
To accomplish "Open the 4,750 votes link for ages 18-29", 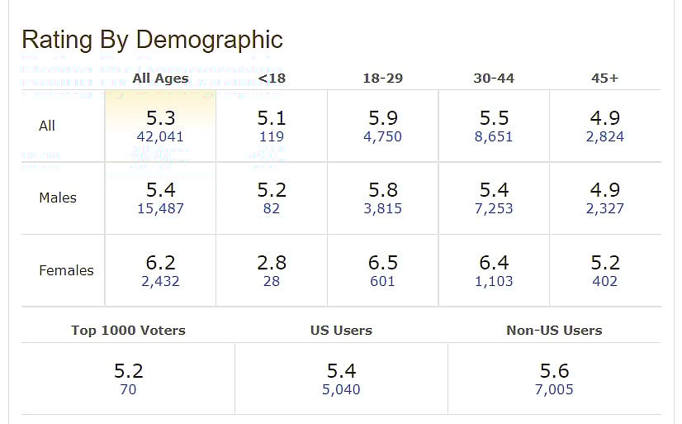I will pyautogui.click(x=382, y=137).
